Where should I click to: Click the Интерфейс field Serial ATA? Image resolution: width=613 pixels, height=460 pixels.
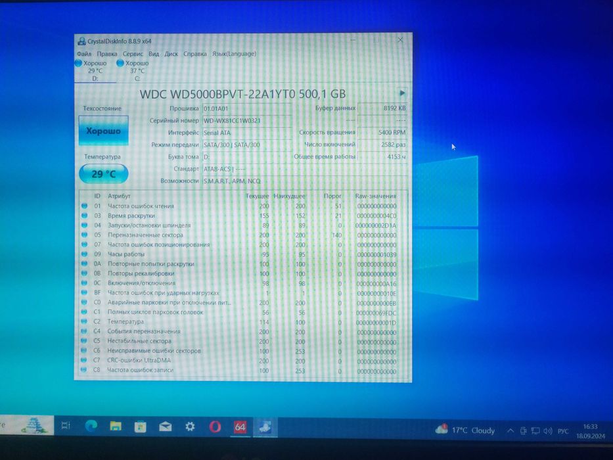246,133
